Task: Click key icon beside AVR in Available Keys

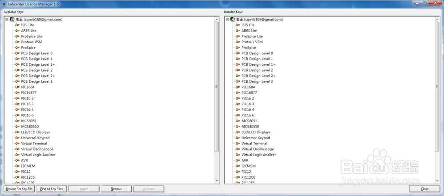Action: [17, 160]
